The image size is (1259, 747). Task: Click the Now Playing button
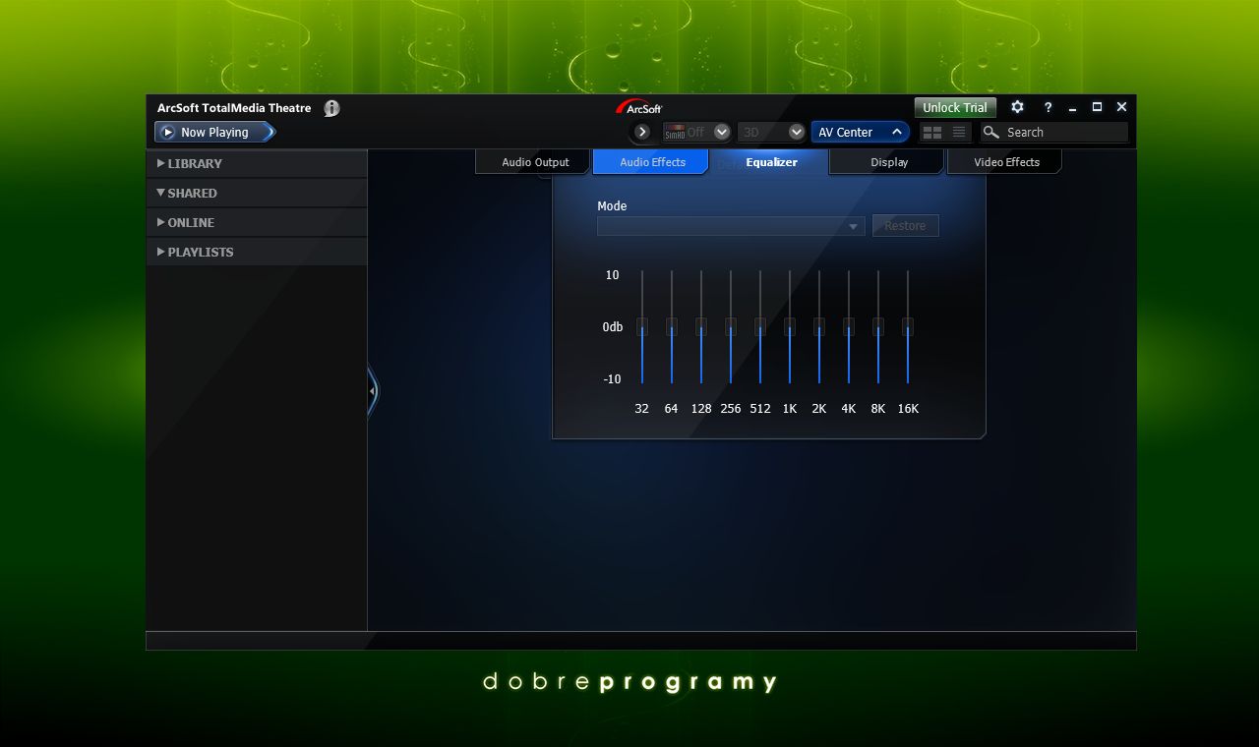214,132
